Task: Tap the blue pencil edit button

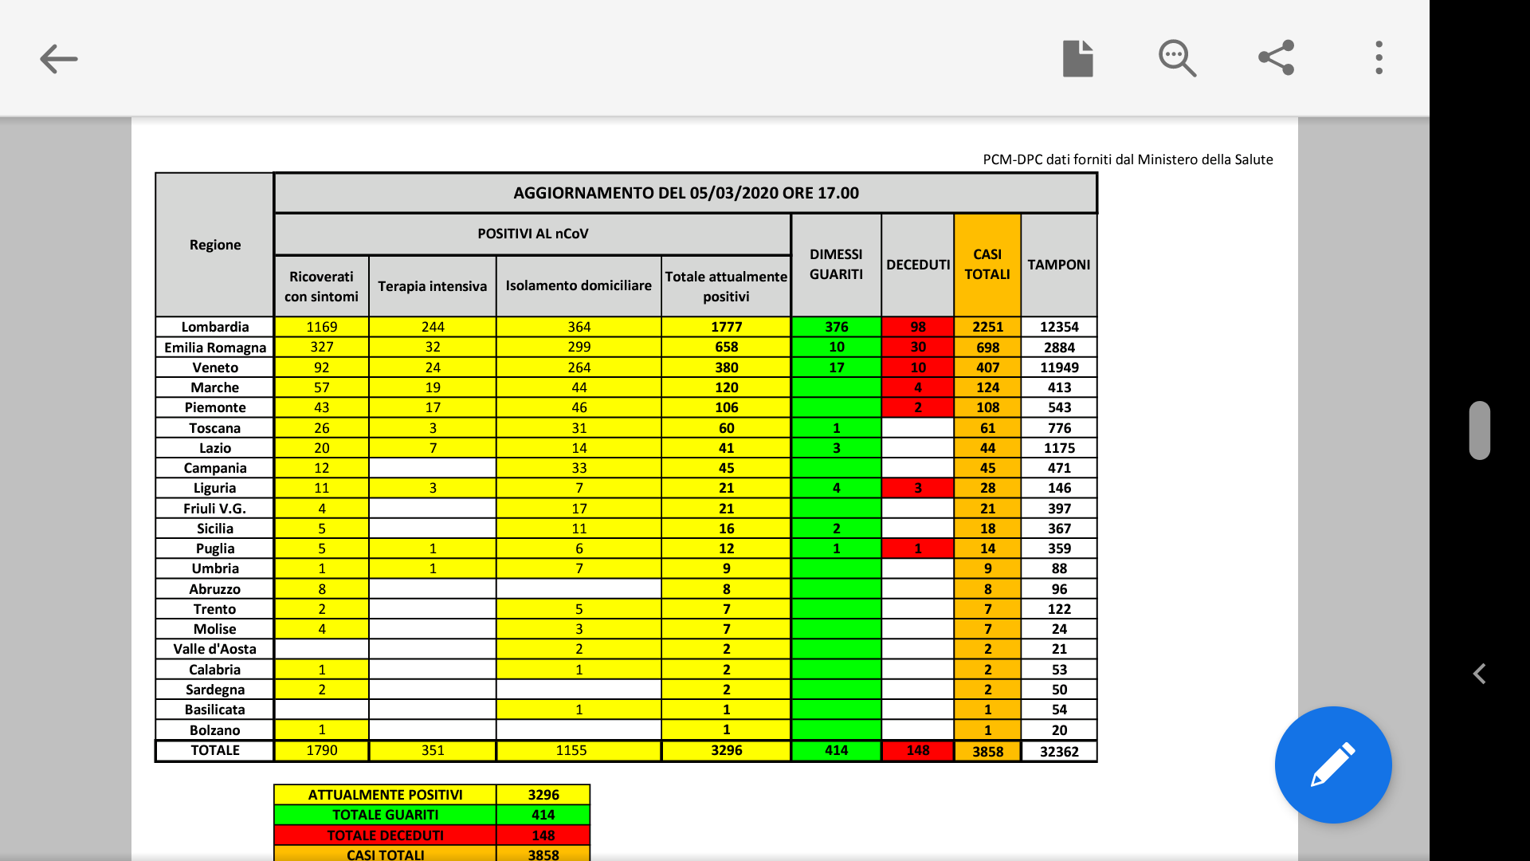Action: (x=1332, y=765)
